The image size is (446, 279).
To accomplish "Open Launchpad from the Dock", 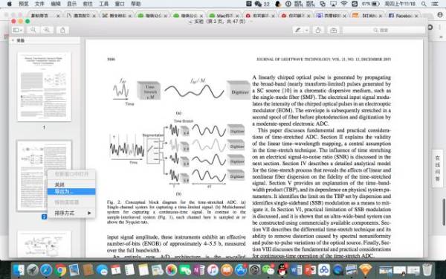I will click(x=33, y=269).
